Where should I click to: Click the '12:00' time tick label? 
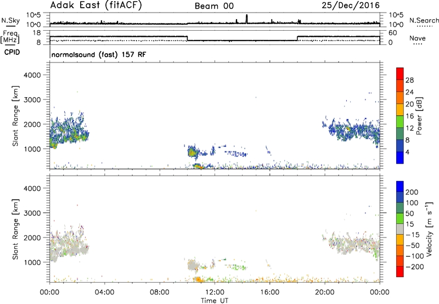215,292
